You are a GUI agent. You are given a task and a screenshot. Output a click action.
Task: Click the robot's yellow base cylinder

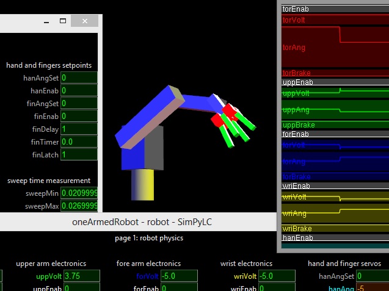(143, 185)
